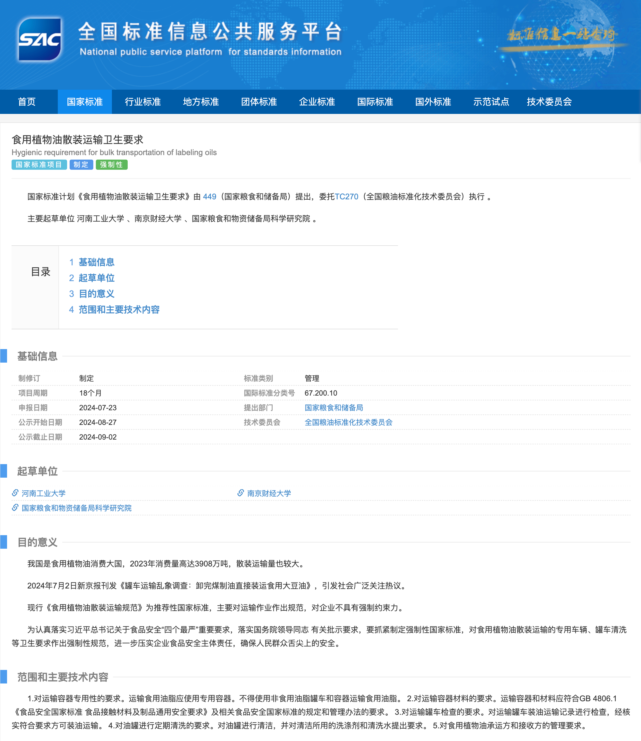The width and height of the screenshot is (641, 741).
Task: Click the SAC logo icon
Action: coord(40,39)
